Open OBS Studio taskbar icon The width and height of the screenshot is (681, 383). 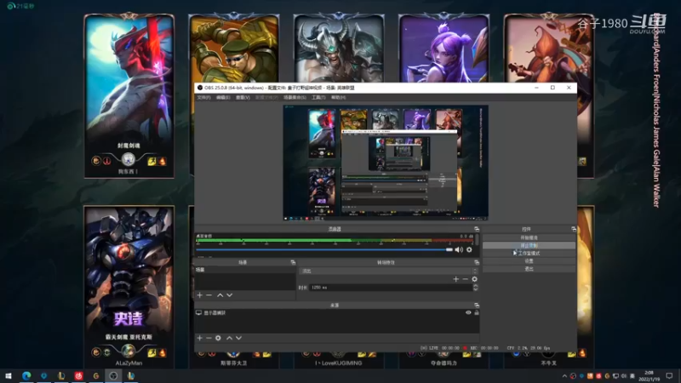[x=113, y=375]
